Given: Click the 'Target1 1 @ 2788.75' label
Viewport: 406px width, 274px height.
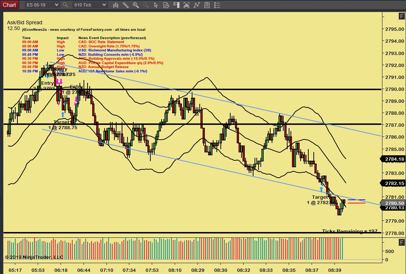Looking at the screenshot, I should 63,125.
